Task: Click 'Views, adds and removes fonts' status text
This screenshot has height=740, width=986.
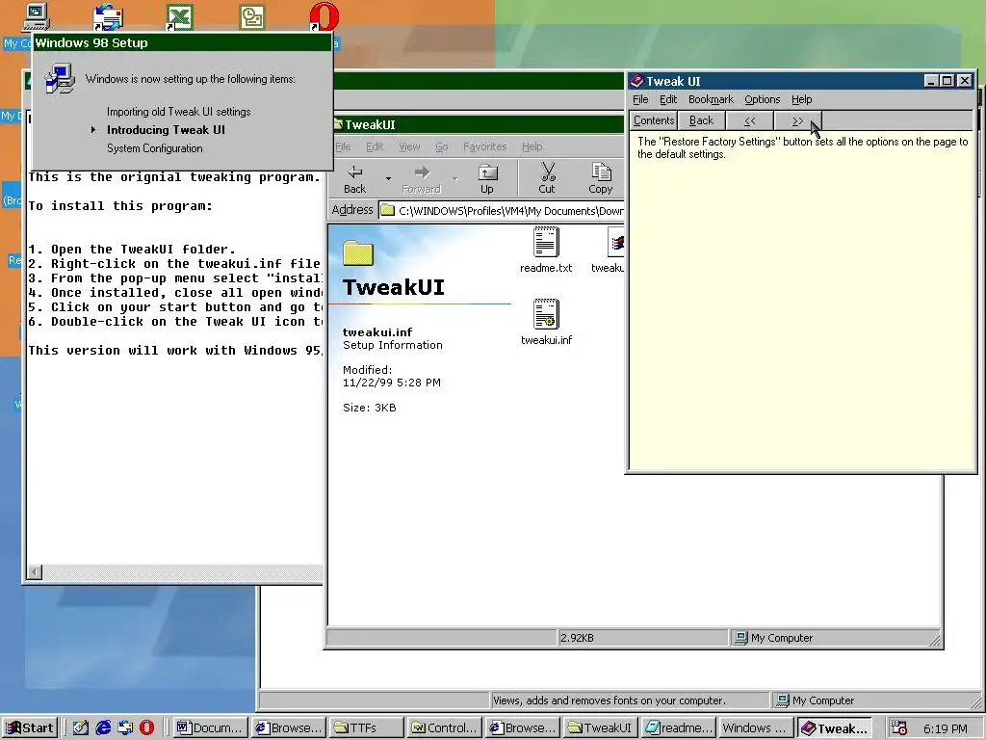Action: coord(609,700)
